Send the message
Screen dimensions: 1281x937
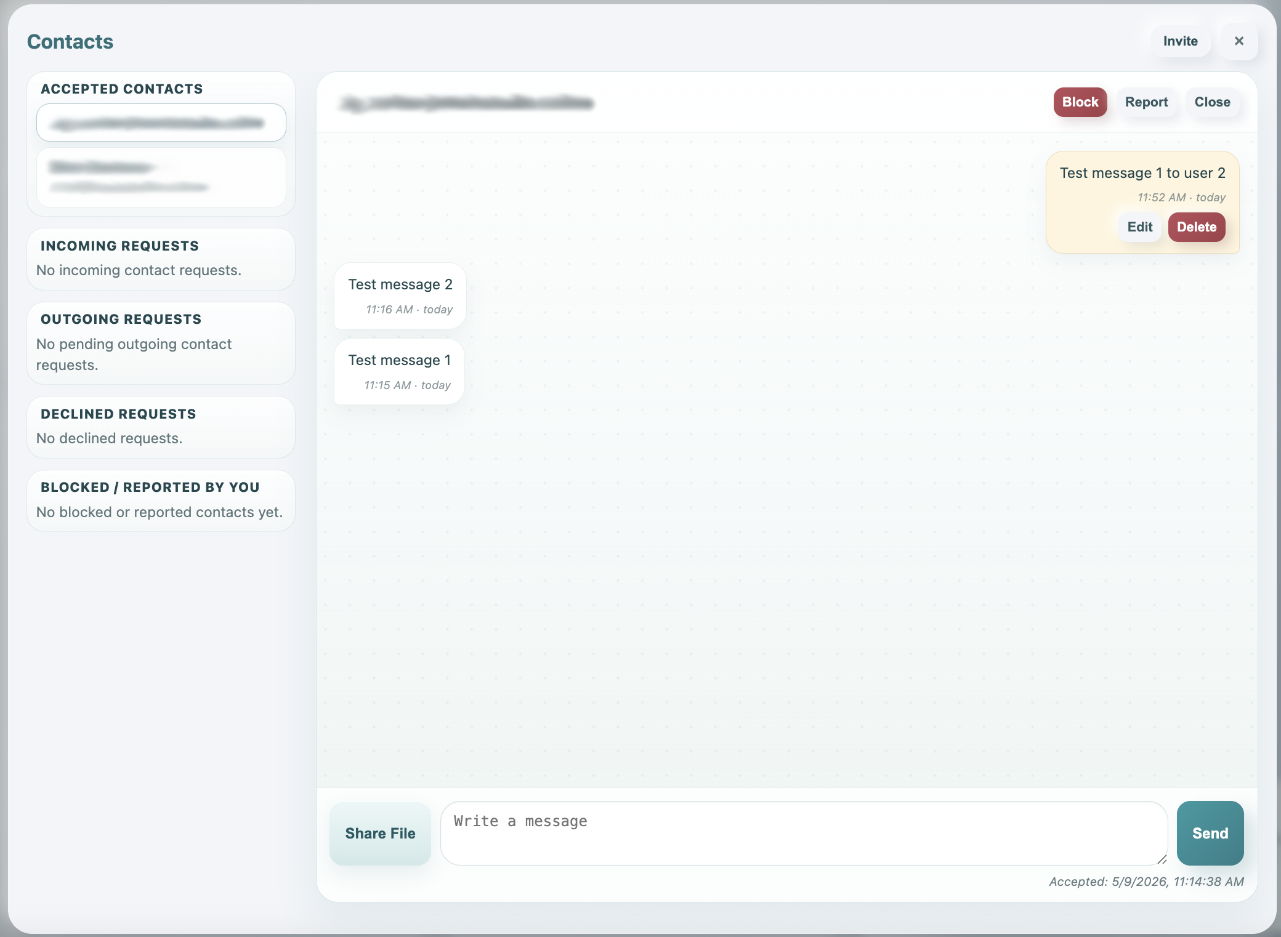point(1210,834)
